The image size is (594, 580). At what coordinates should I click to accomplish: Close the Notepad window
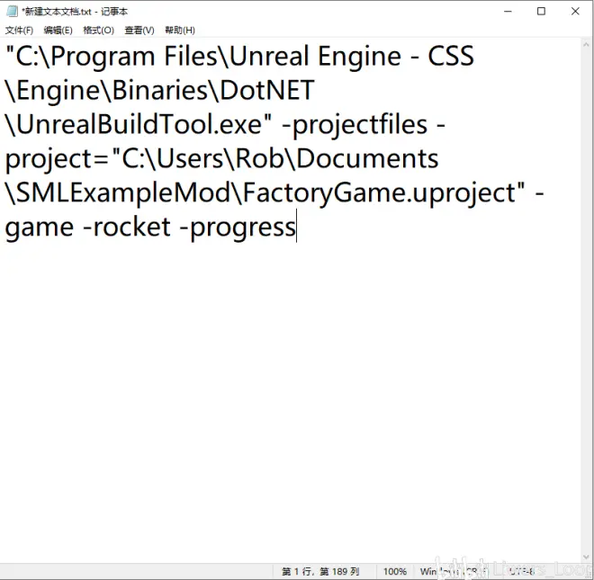(x=575, y=12)
